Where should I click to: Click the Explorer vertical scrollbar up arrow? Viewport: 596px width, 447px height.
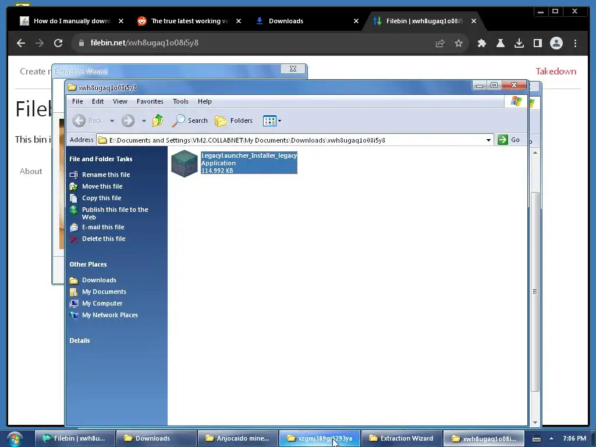click(535, 152)
